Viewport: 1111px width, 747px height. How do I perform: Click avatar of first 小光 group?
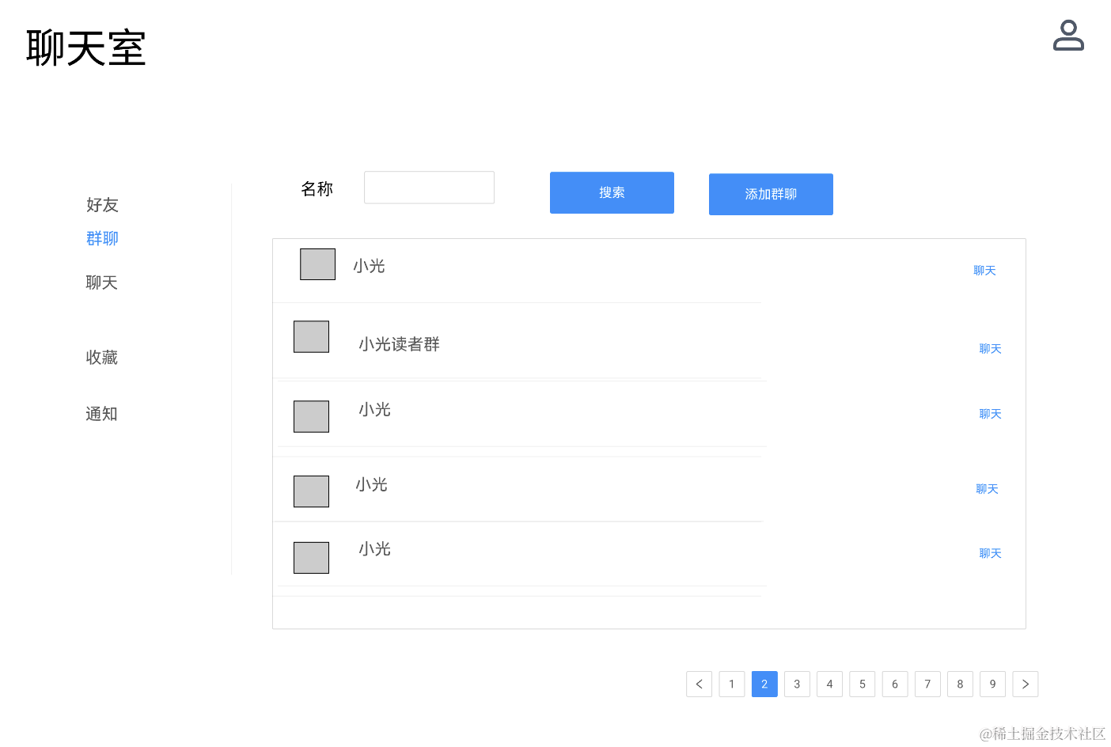tap(317, 264)
